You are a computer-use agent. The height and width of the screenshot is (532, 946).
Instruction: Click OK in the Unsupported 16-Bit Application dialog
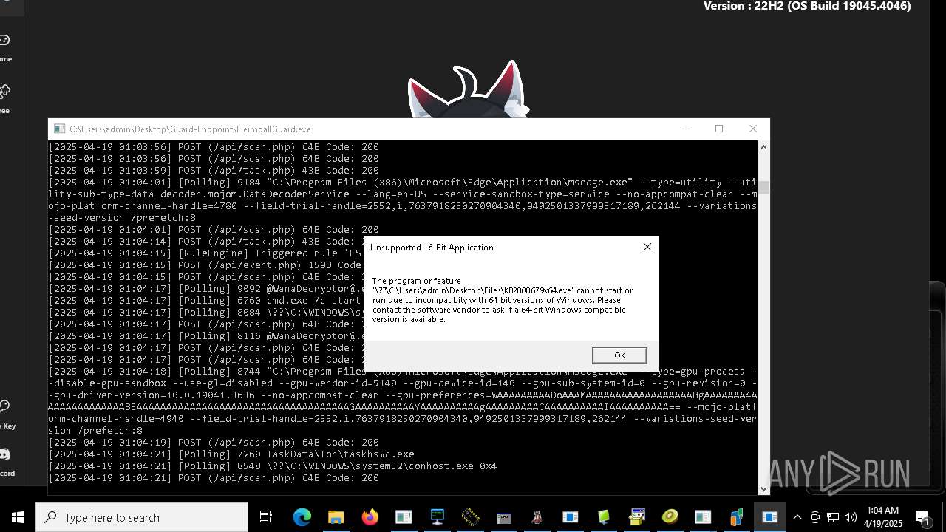619,355
